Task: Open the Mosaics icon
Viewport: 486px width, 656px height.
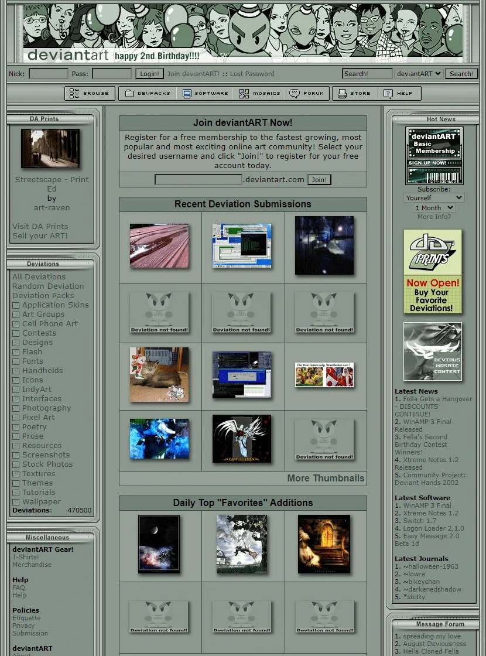Action: (x=244, y=93)
